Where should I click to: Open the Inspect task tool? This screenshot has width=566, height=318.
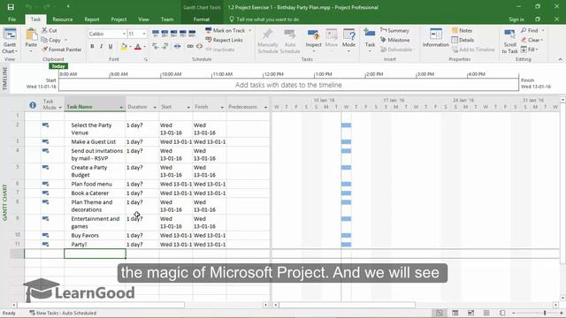coord(313,41)
